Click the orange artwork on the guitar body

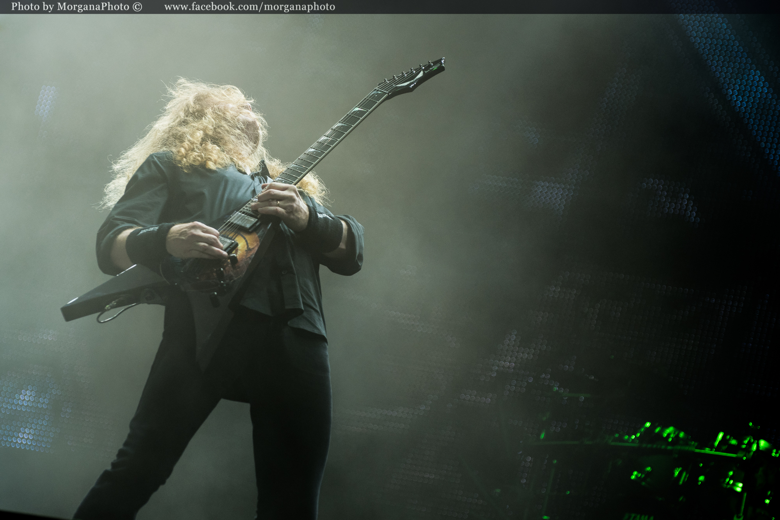(x=248, y=243)
